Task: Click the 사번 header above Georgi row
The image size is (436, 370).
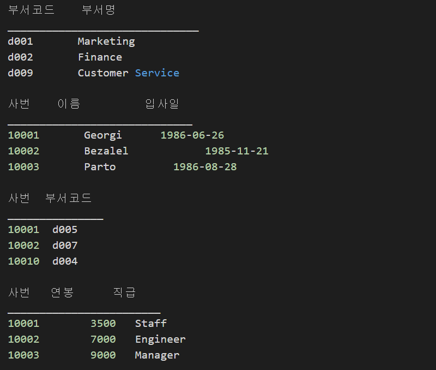Action: (19, 104)
